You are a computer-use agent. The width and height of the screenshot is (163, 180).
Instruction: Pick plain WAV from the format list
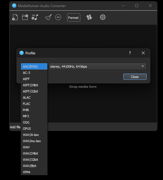pyautogui.click(x=34, y=147)
